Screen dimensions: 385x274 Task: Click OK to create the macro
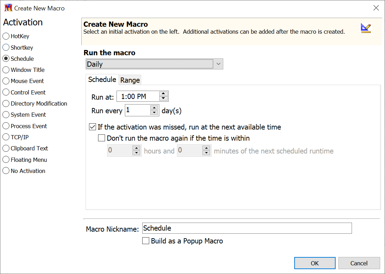(x=314, y=263)
